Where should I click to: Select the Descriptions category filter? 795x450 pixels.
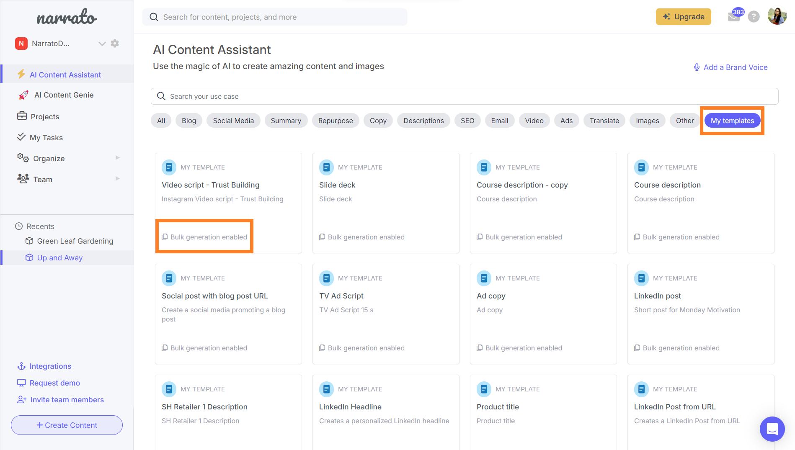click(x=423, y=121)
